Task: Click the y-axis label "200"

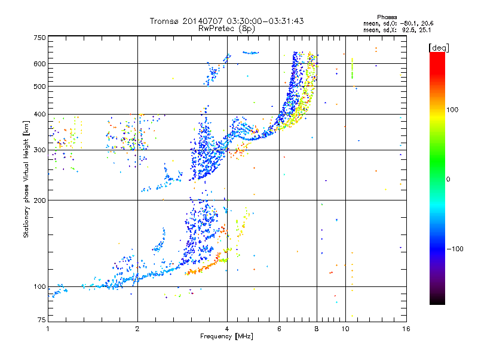Action: click(39, 200)
